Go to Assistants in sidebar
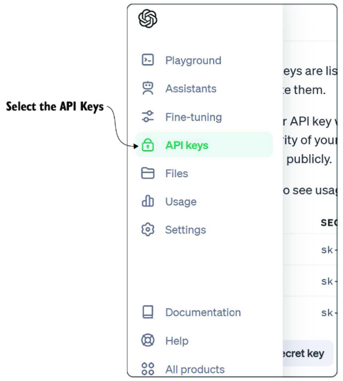 (191, 89)
